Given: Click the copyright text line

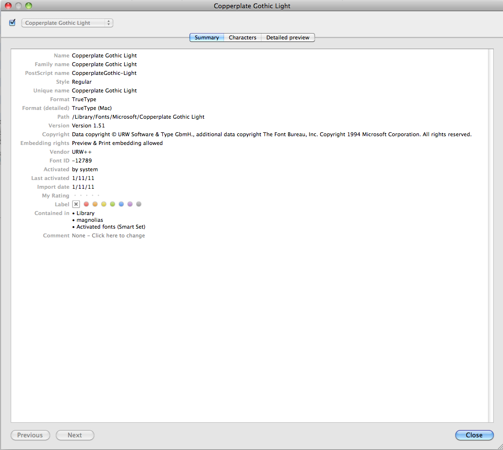Looking at the screenshot, I should coord(272,134).
